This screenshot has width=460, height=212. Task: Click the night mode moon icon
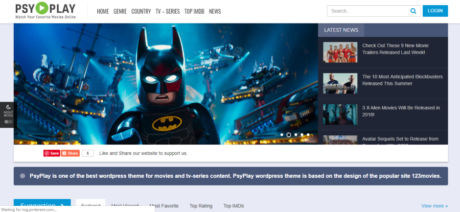[8, 107]
